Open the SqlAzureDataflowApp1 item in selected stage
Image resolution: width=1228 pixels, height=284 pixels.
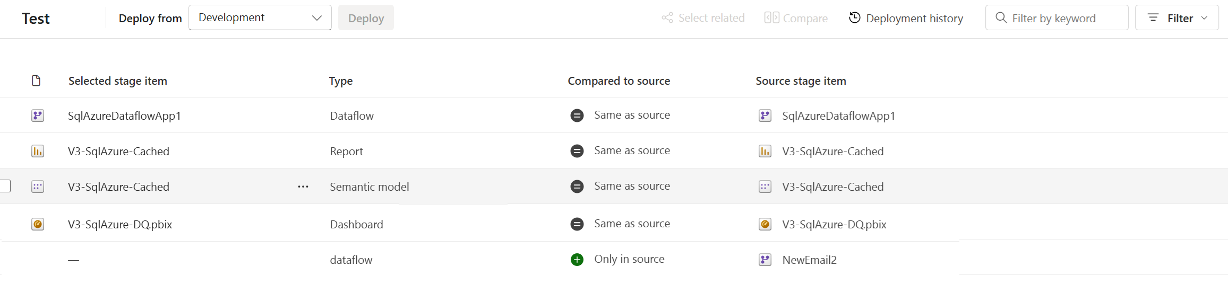coord(124,116)
